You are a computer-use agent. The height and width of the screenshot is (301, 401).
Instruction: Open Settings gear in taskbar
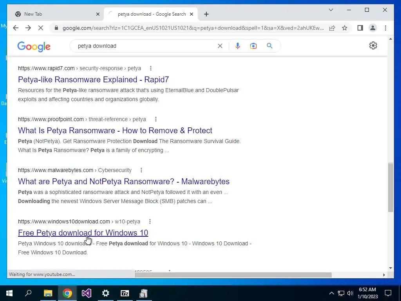(x=106, y=293)
